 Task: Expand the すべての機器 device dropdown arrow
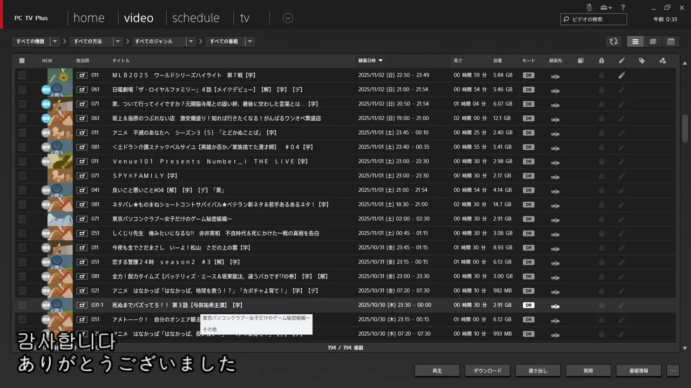(55, 41)
